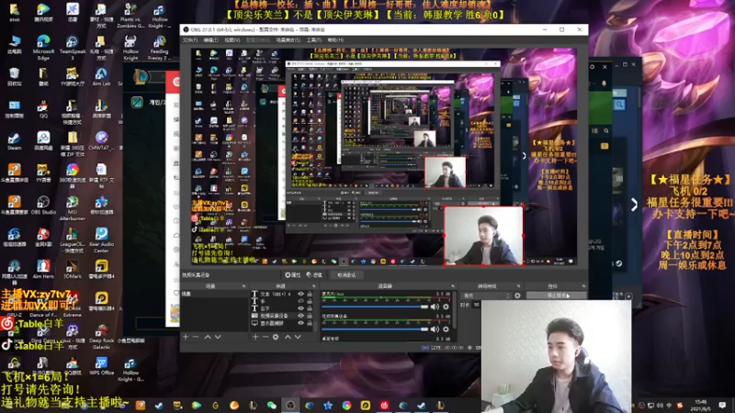Open 视频采集设备 mixer settings gear
Image resolution: width=735 pixels, height=413 pixels.
pyautogui.click(x=446, y=329)
